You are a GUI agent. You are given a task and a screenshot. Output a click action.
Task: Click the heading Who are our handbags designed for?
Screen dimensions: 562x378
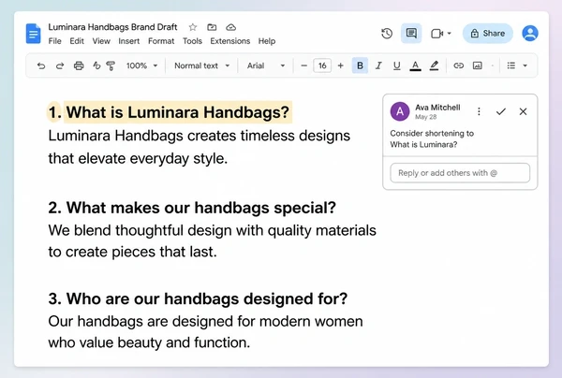[207, 298]
